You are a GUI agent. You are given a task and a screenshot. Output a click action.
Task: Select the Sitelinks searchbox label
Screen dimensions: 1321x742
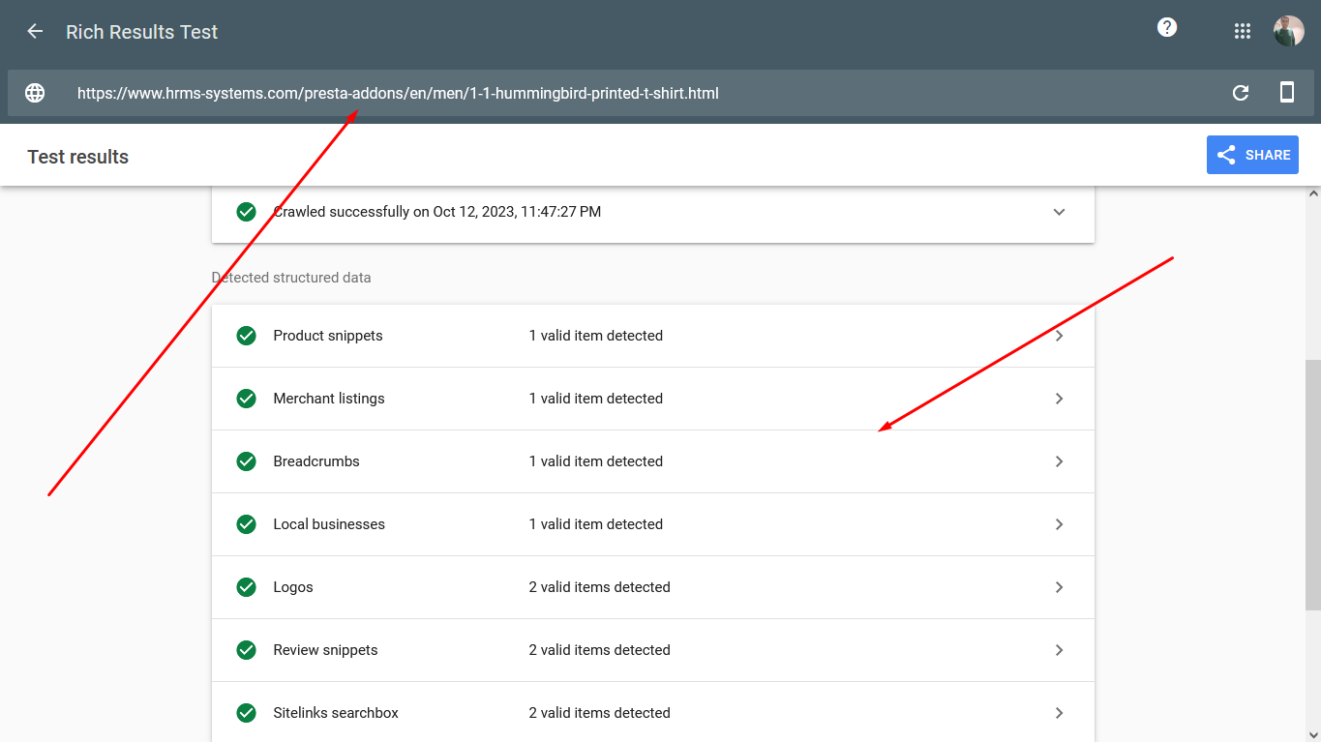point(336,713)
